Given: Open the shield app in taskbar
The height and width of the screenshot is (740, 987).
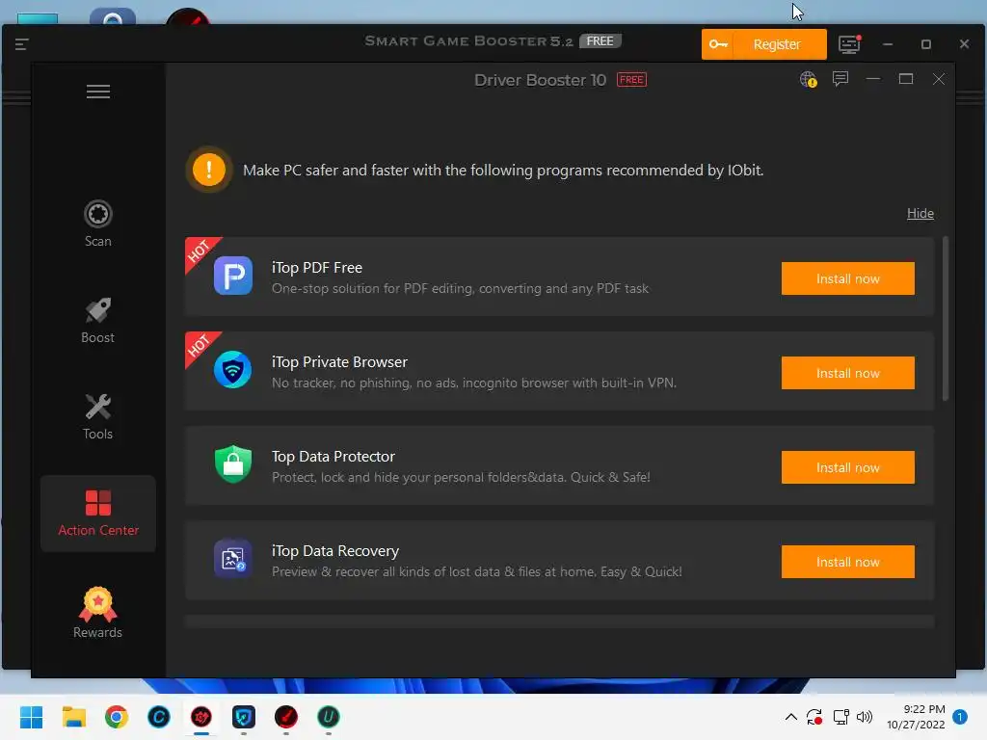Looking at the screenshot, I should 244,717.
